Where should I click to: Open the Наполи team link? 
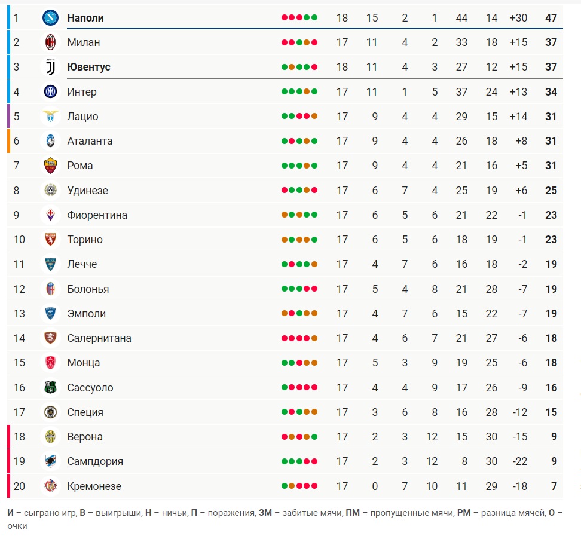tap(85, 18)
